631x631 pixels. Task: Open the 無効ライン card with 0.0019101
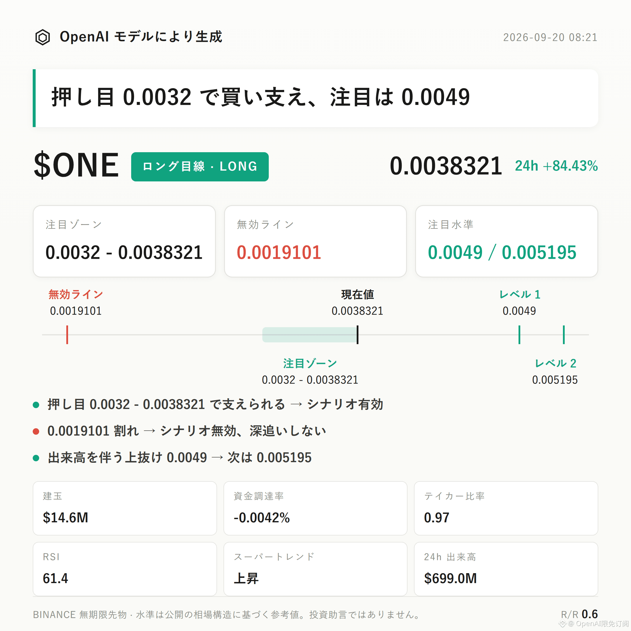(x=315, y=241)
